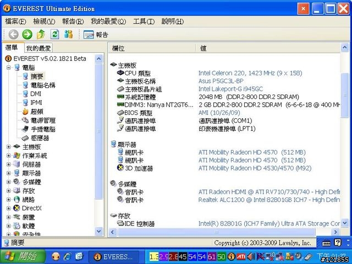
Task: Open the 說明(H) menu
Action: click(173, 21)
